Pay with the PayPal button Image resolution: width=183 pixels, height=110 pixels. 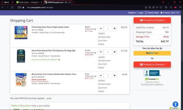152,53
